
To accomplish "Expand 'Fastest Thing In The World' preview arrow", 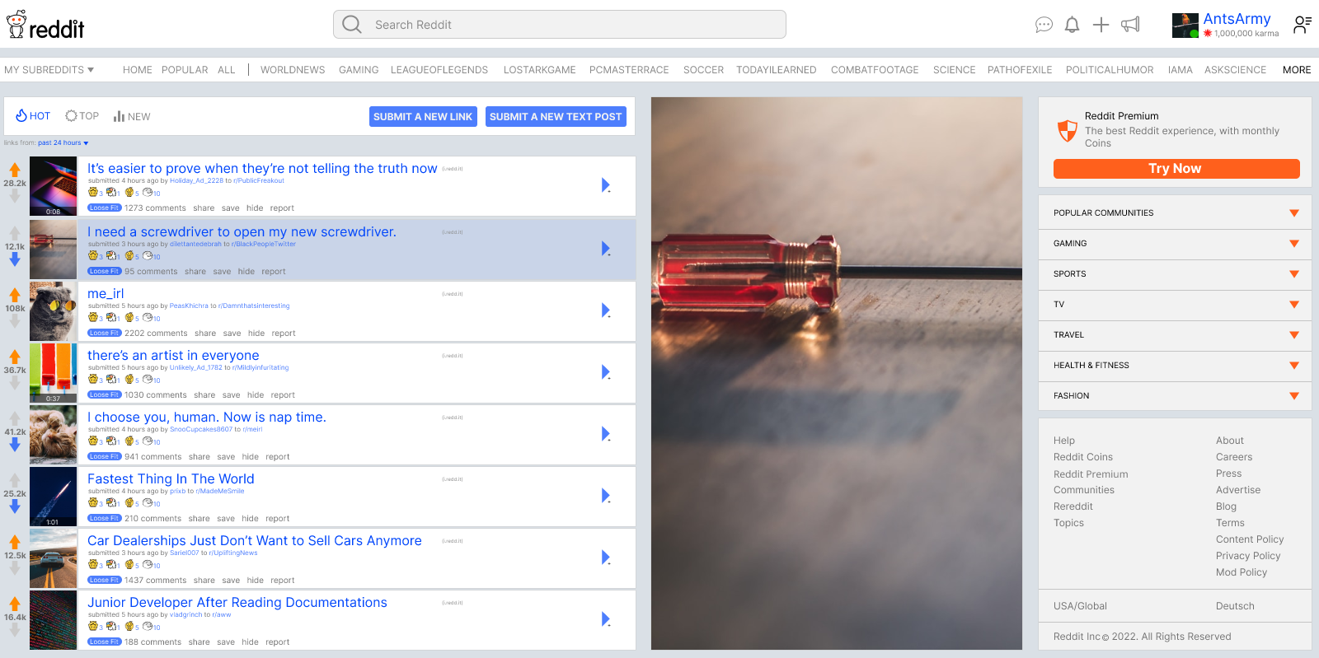I will click(x=606, y=496).
